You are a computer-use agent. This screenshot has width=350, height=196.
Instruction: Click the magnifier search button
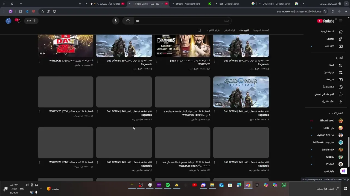pyautogui.click(x=128, y=21)
